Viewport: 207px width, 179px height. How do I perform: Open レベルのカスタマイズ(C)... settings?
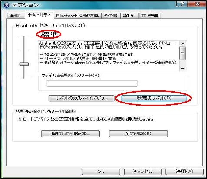(82, 98)
